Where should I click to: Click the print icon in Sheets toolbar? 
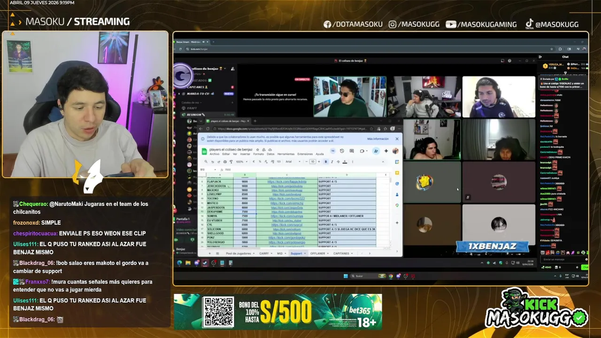(225, 161)
